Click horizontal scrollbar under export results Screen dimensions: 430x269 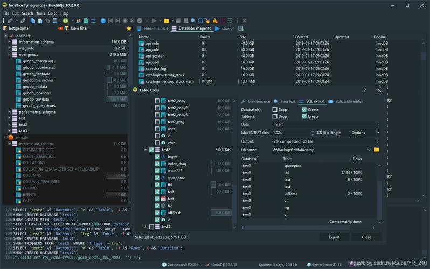308,228
